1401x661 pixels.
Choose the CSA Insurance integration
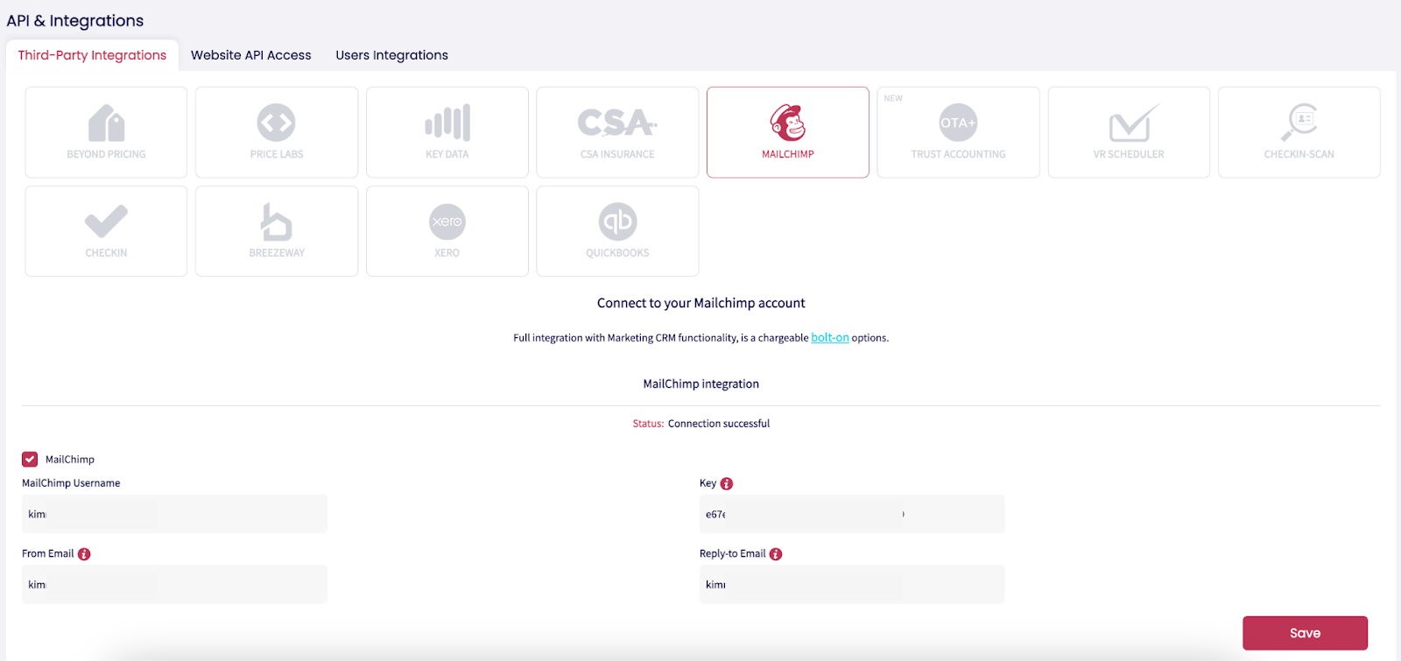(617, 132)
